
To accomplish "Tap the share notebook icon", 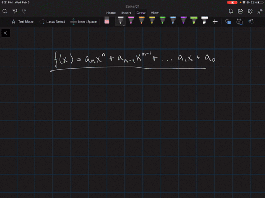I will [x=241, y=12].
